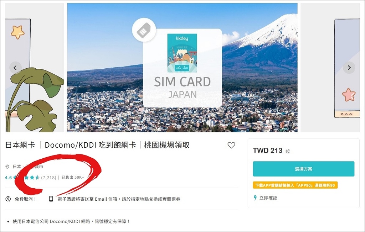Select the right partial carousel image
The width and height of the screenshot is (365, 232).
pyautogui.click(x=330, y=67)
